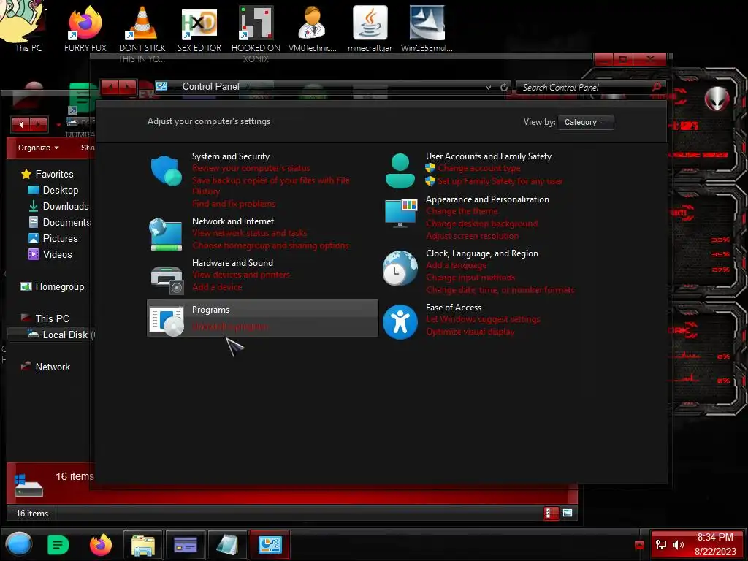Open HOOKED ON XONIX shortcut
748x561 pixels.
(256, 34)
